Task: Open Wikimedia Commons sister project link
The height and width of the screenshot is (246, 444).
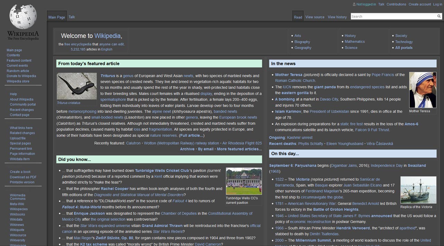Action: pos(18,197)
